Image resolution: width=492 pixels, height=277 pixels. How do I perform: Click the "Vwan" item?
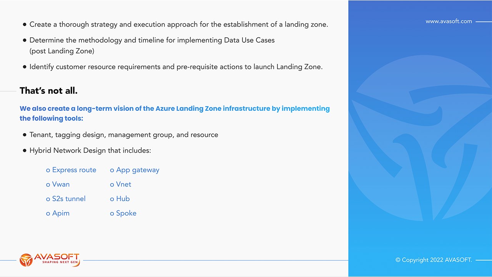pyautogui.click(x=58, y=184)
